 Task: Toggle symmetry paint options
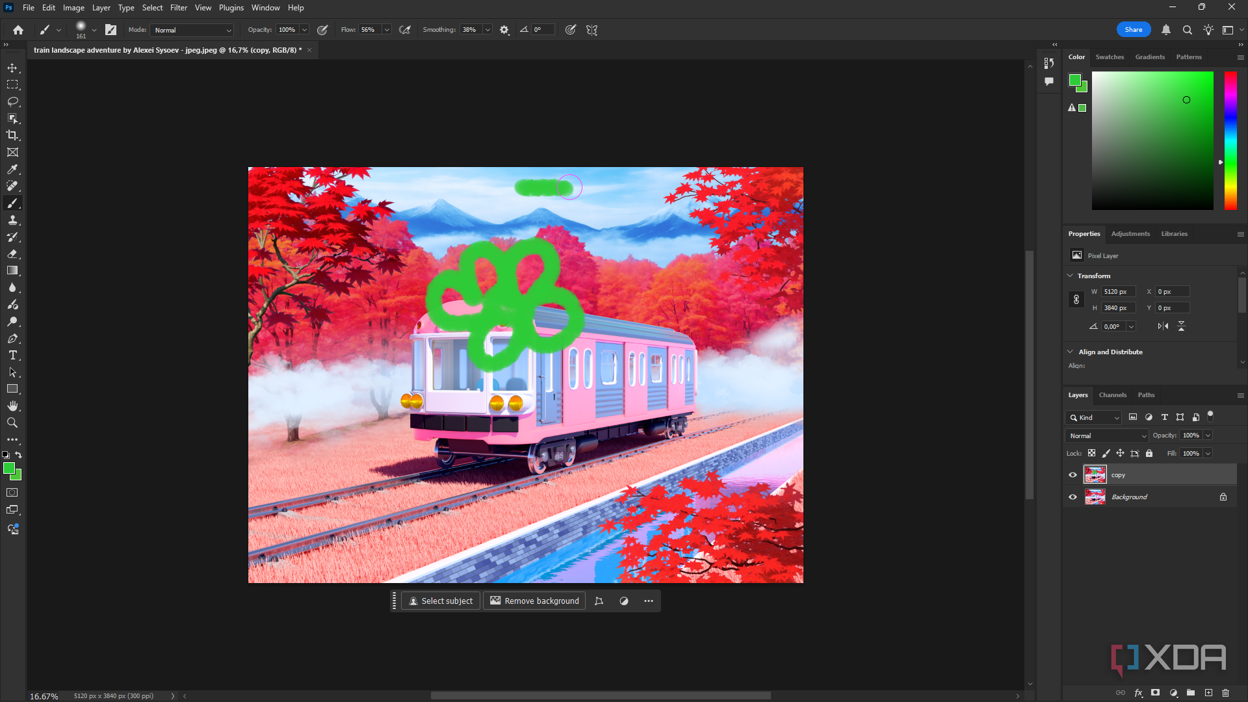(591, 30)
